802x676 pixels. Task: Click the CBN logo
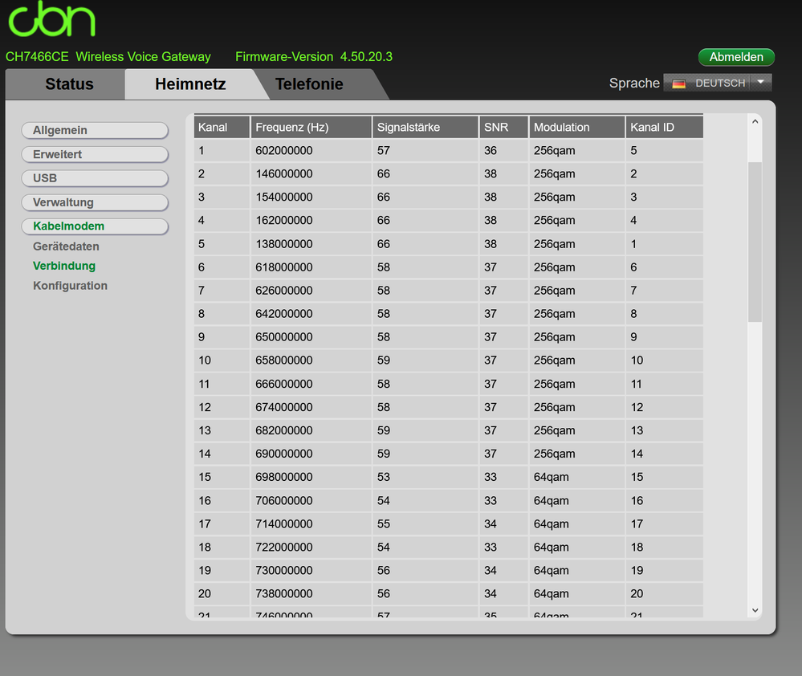coord(51,19)
